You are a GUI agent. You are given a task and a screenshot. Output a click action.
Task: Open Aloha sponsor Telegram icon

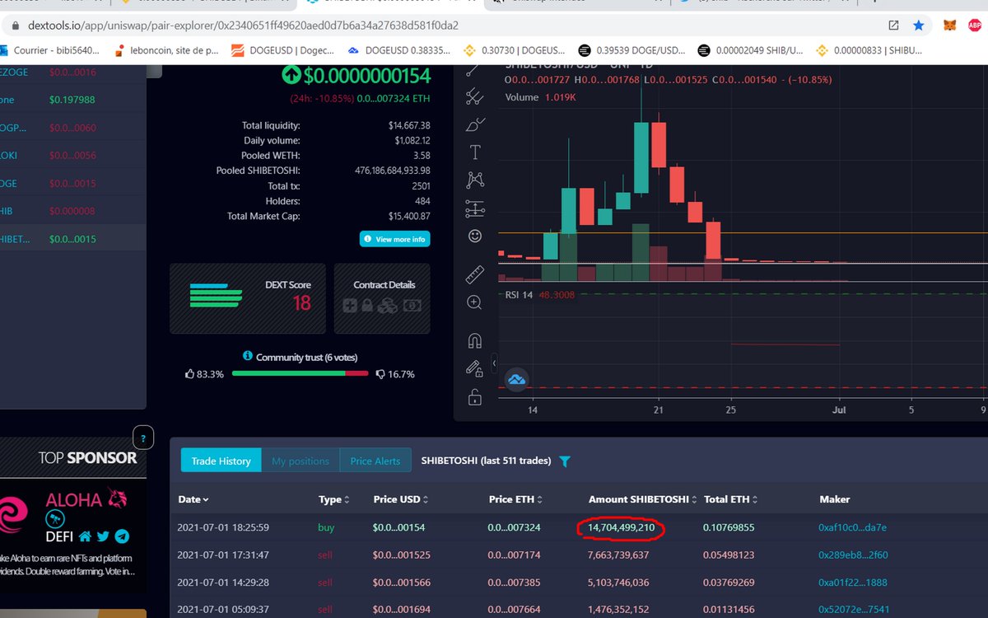[122, 536]
